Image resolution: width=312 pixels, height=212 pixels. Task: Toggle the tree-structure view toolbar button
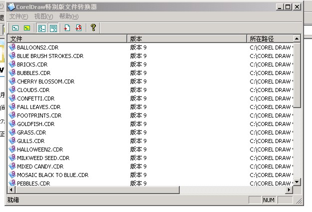tap(42, 28)
